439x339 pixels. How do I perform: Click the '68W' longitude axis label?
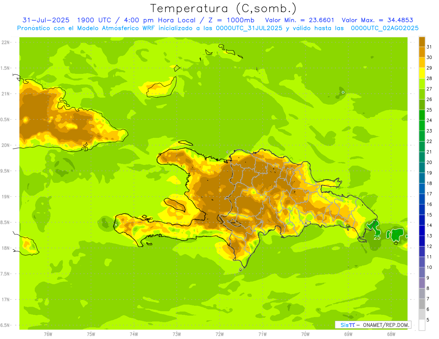(391, 334)
